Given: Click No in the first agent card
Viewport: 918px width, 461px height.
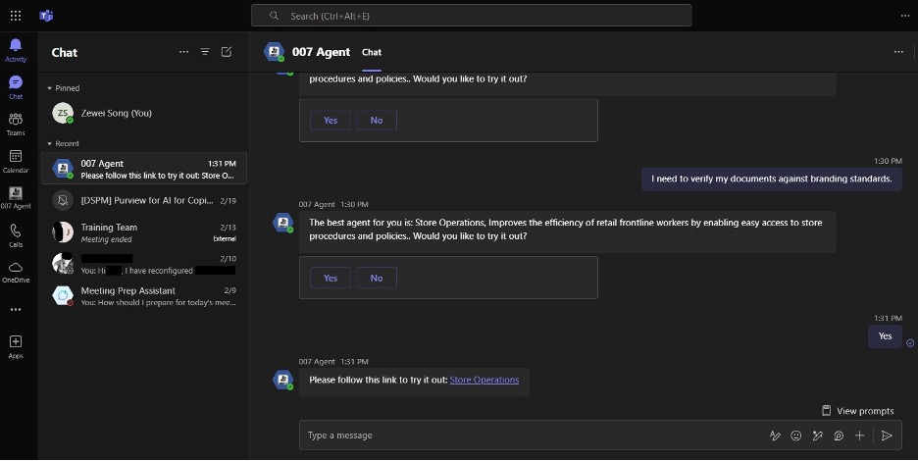Looking at the screenshot, I should coord(377,120).
